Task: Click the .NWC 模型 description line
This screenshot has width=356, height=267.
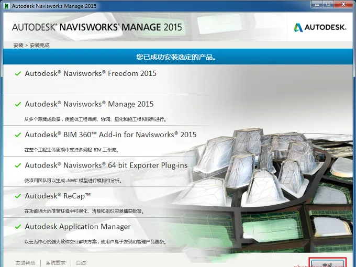Action: [73, 181]
